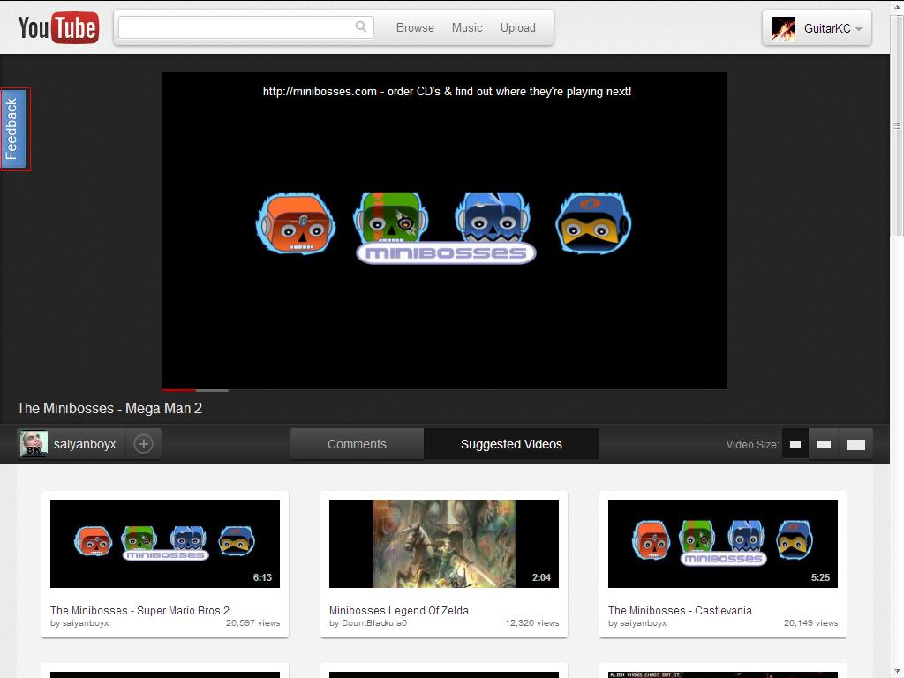This screenshot has height=678, width=904.
Task: Open the Feedback side button
Action: click(14, 129)
